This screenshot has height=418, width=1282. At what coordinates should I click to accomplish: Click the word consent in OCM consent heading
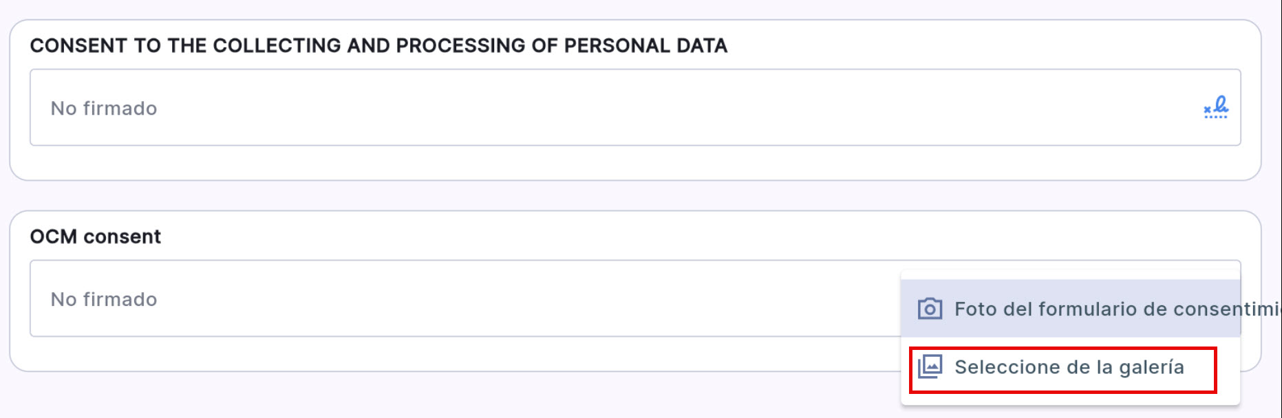pos(122,236)
